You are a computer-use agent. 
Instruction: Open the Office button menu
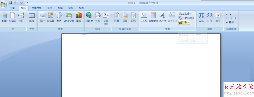click(x=3, y=4)
